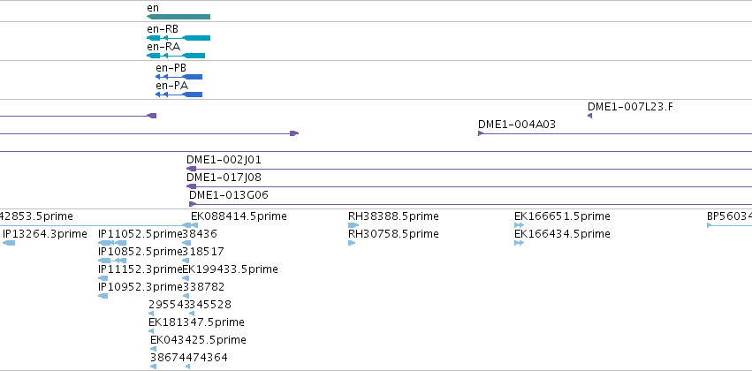Click the IP10952.3prime EST block
This screenshot has height=371, width=752.
[103, 296]
